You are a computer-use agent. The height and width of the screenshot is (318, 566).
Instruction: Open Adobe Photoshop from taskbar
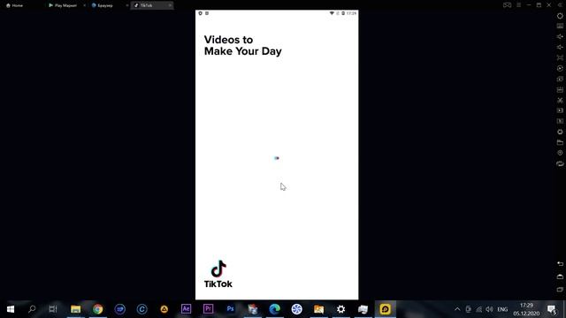click(x=230, y=309)
